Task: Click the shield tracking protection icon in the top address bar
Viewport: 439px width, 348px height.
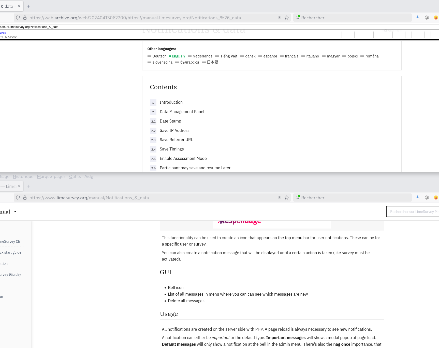Action: point(18,18)
